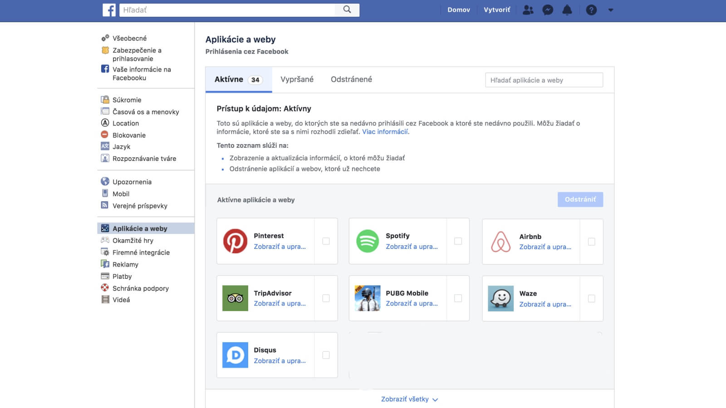Image resolution: width=726 pixels, height=408 pixels.
Task: Click the red Blokovanie icon
Action: pyautogui.click(x=105, y=135)
